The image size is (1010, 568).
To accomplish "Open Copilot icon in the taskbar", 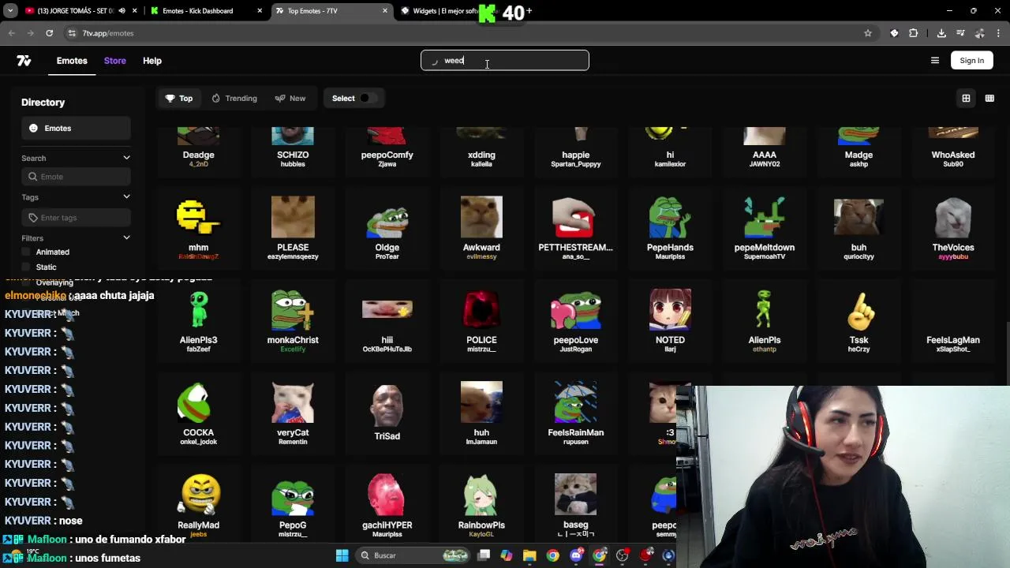I will click(x=507, y=555).
